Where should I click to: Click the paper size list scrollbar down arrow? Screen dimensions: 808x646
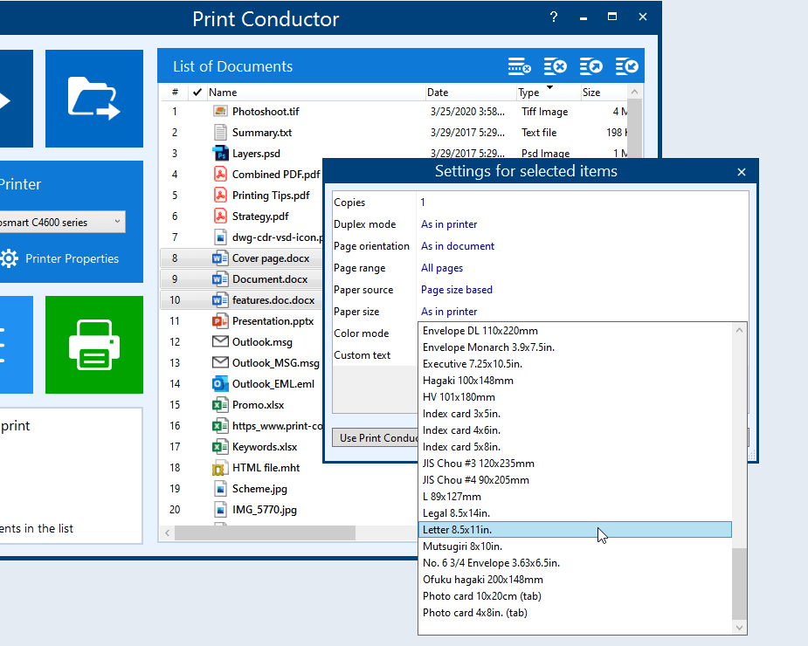(x=740, y=627)
